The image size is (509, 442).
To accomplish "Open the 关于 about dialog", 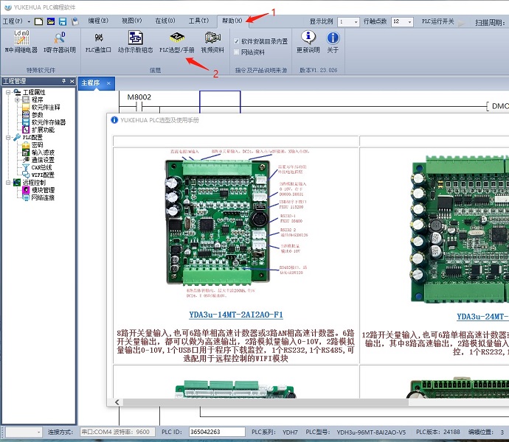I will (x=333, y=41).
